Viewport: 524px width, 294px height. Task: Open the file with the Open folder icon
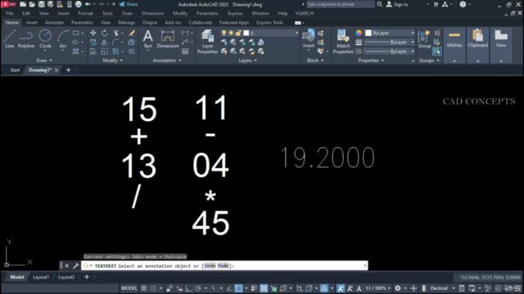[x=32, y=4]
